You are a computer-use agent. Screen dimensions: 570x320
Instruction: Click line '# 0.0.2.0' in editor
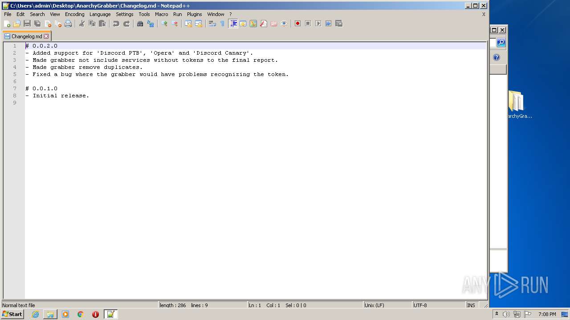coord(256,46)
